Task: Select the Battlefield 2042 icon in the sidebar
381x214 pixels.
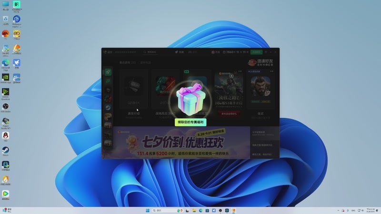Action: click(x=108, y=99)
